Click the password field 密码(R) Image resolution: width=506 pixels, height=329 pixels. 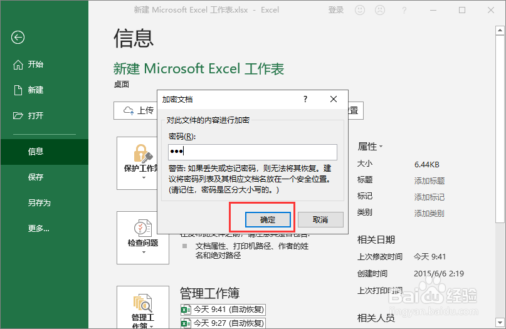pyautogui.click(x=252, y=152)
